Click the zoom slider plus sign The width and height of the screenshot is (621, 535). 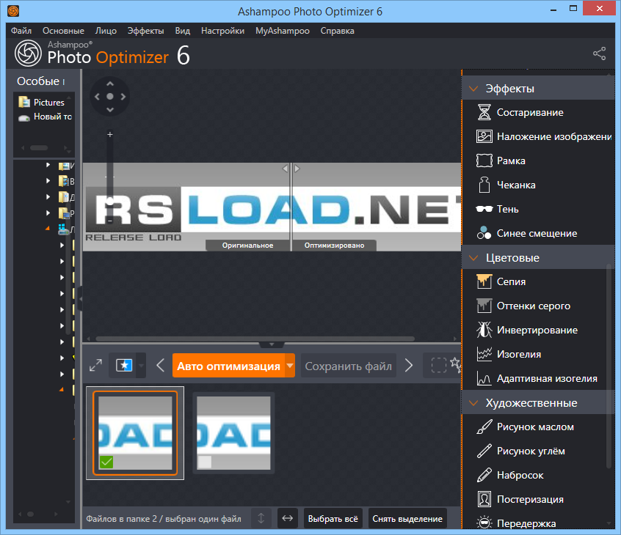(x=109, y=134)
